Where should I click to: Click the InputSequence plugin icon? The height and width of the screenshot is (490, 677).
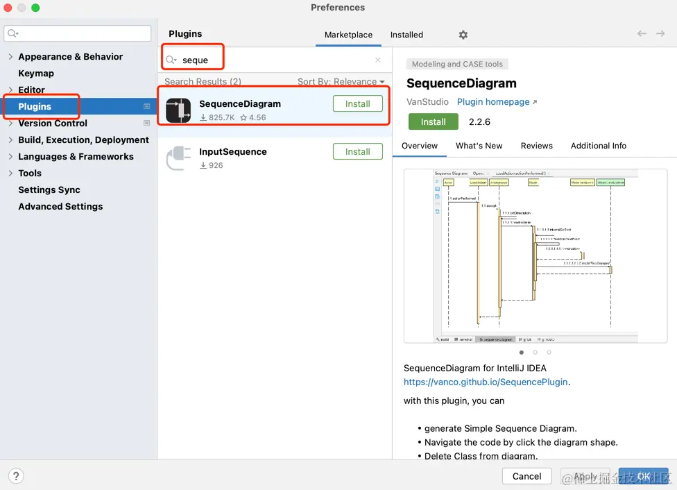(x=178, y=158)
